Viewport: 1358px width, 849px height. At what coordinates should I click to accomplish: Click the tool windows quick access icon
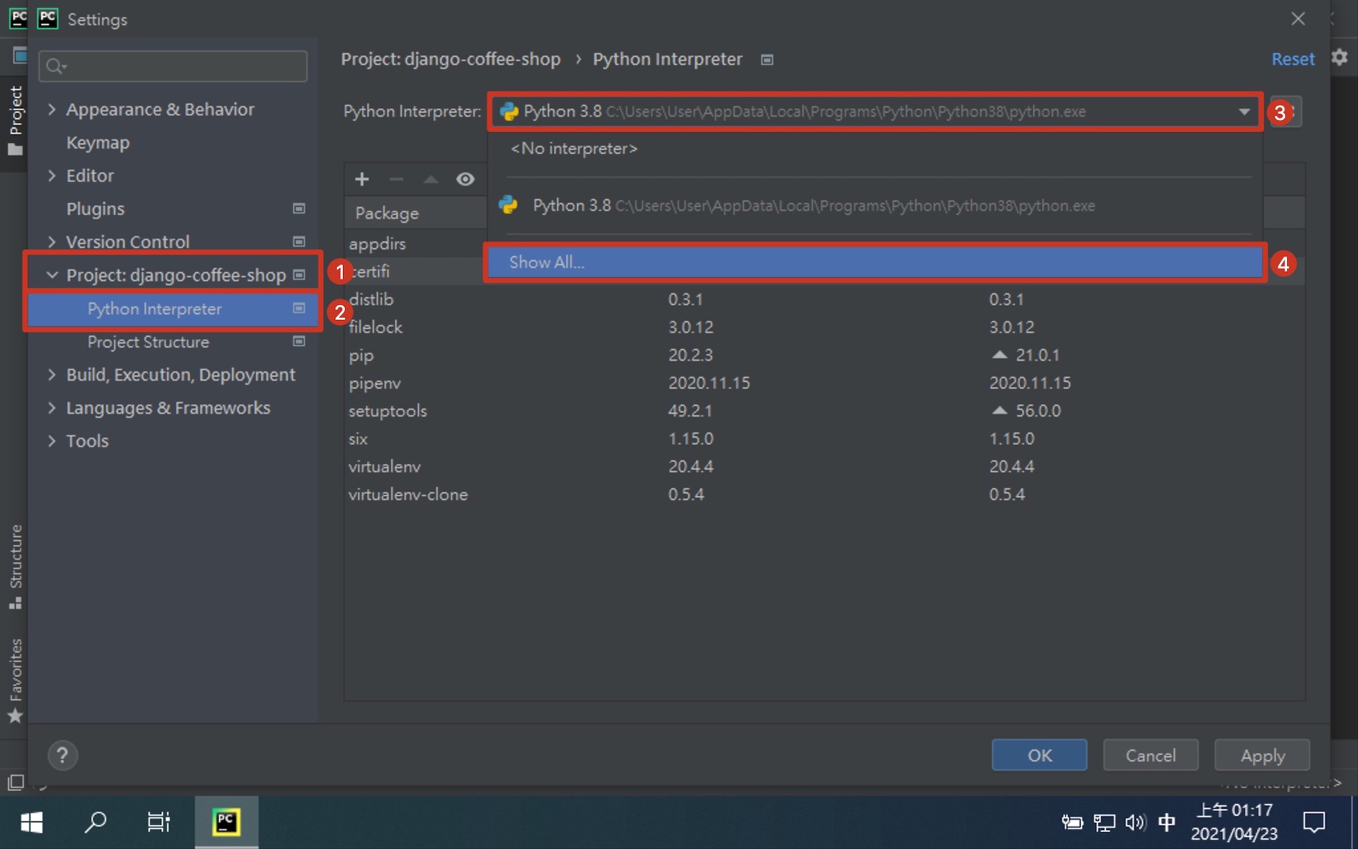[x=16, y=782]
